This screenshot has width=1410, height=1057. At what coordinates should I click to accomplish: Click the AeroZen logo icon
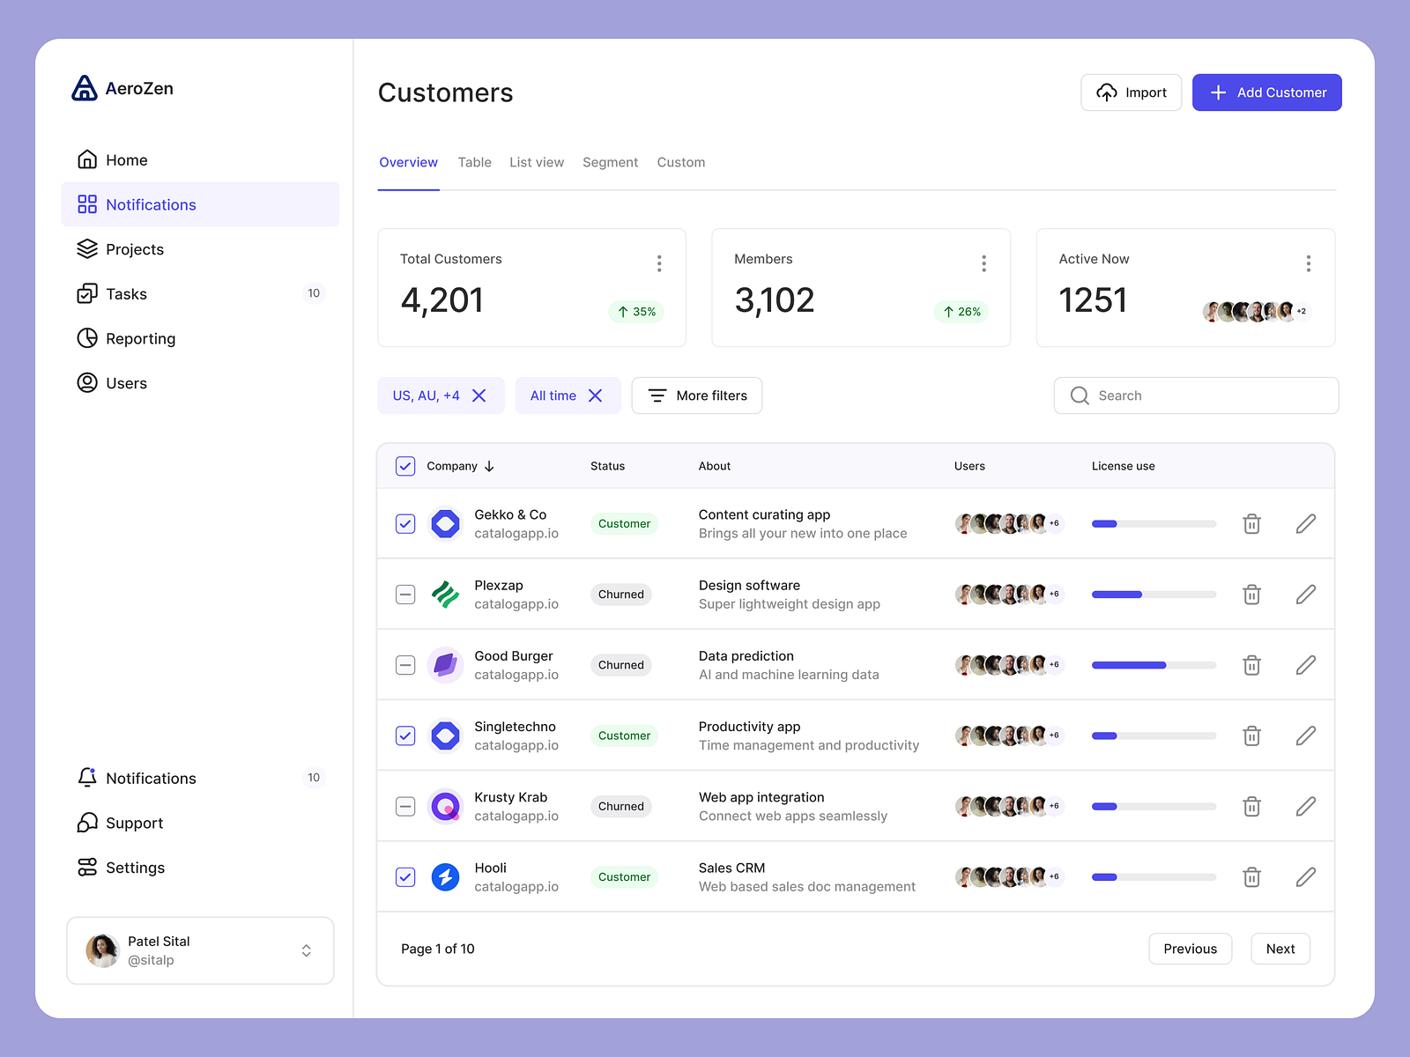pos(85,88)
